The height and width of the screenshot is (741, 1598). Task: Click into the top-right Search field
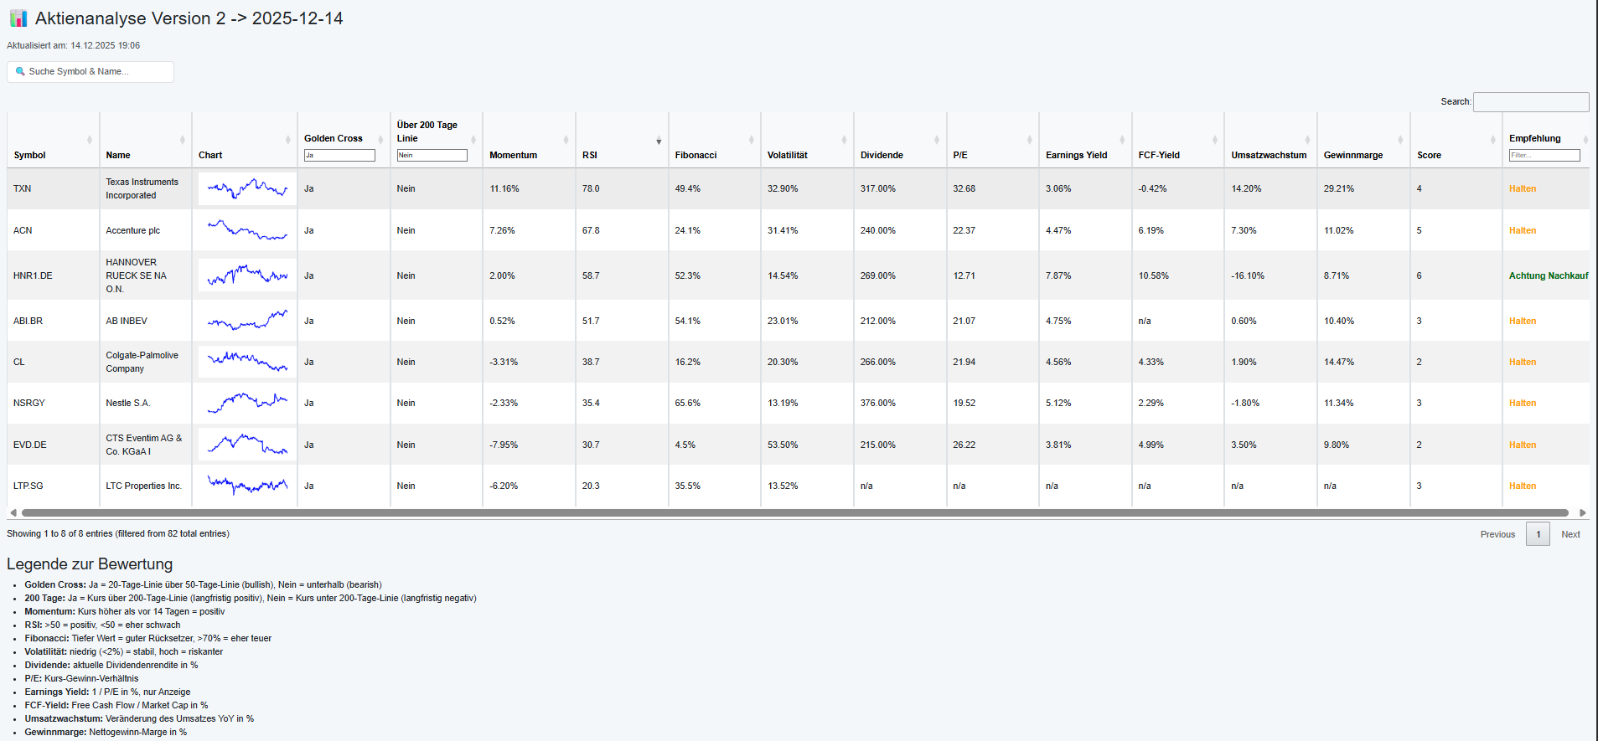point(1530,102)
